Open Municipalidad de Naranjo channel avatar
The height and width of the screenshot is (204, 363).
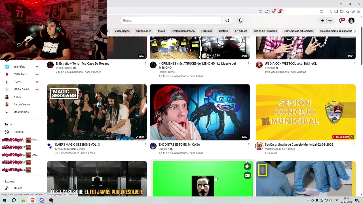(259, 146)
